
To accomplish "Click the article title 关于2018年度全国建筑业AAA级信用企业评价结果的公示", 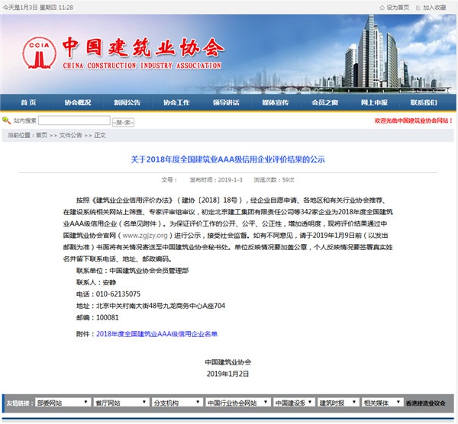I will click(x=227, y=159).
